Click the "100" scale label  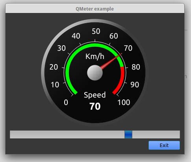coord(124,102)
